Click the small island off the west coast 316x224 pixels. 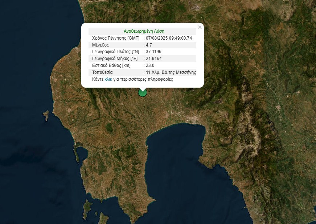[x=46, y=116]
